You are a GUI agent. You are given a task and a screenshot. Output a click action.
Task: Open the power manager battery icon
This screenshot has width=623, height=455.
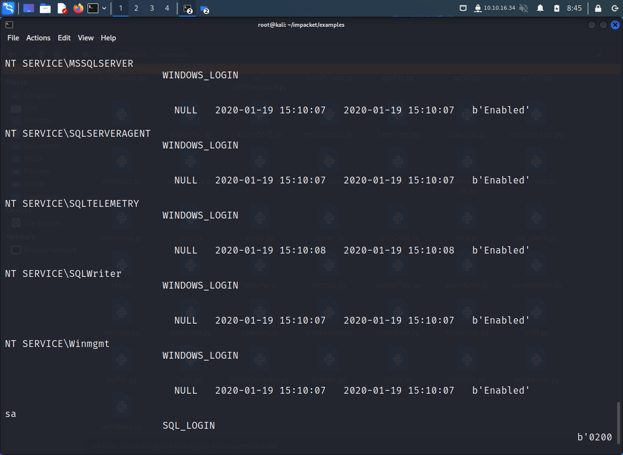click(x=557, y=8)
